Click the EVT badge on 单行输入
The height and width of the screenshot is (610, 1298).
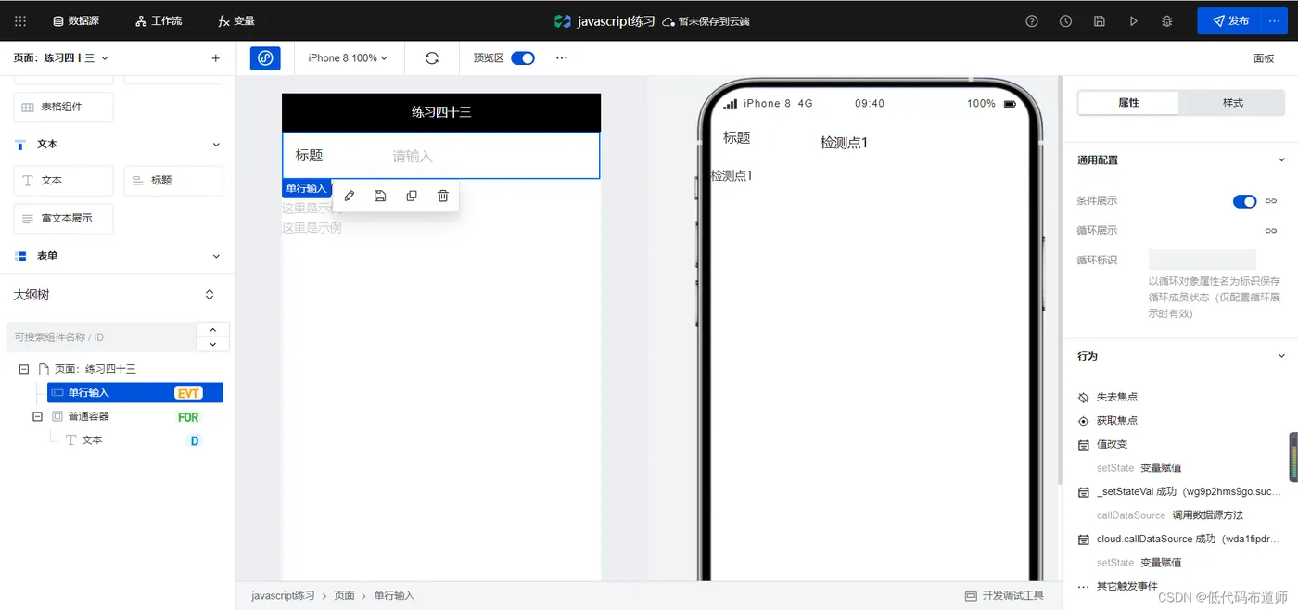(188, 393)
